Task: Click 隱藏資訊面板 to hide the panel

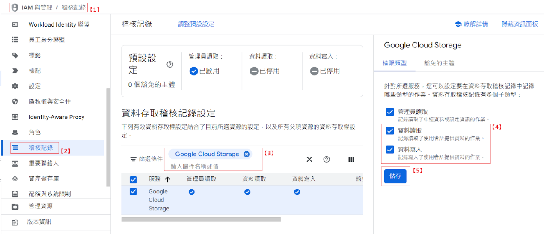Action: coord(520,24)
